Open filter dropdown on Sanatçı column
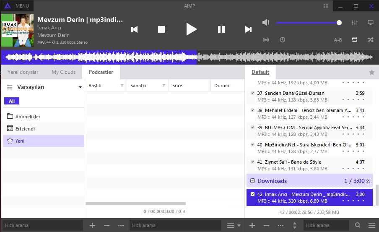 click(x=164, y=86)
